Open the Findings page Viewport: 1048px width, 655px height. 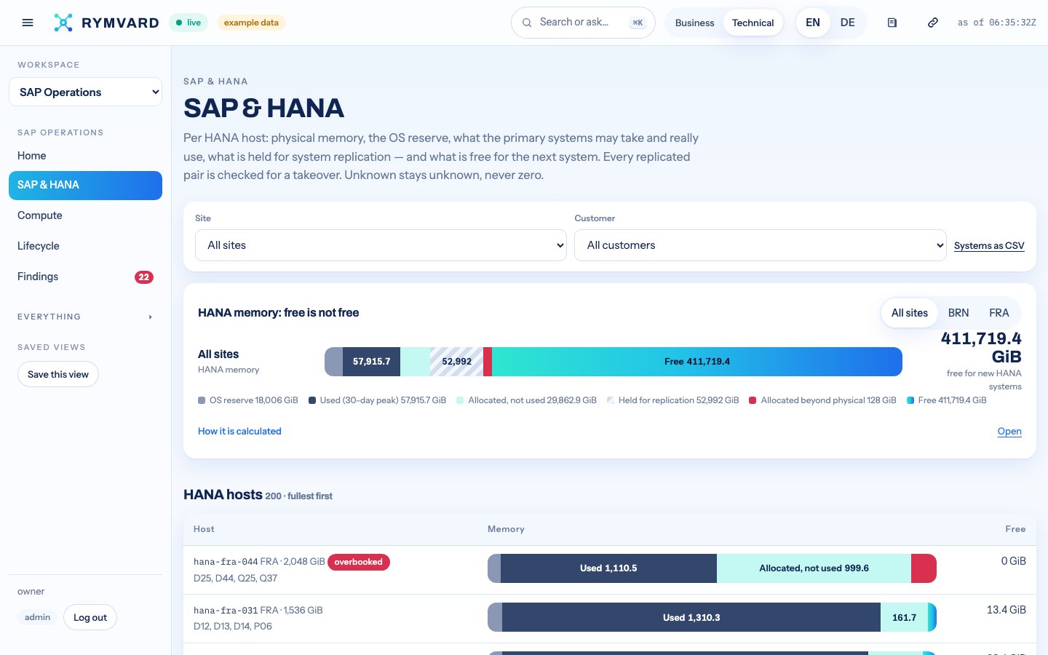(85, 277)
